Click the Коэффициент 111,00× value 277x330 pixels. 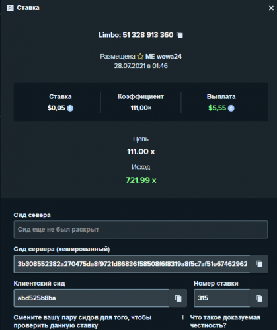[x=141, y=108]
